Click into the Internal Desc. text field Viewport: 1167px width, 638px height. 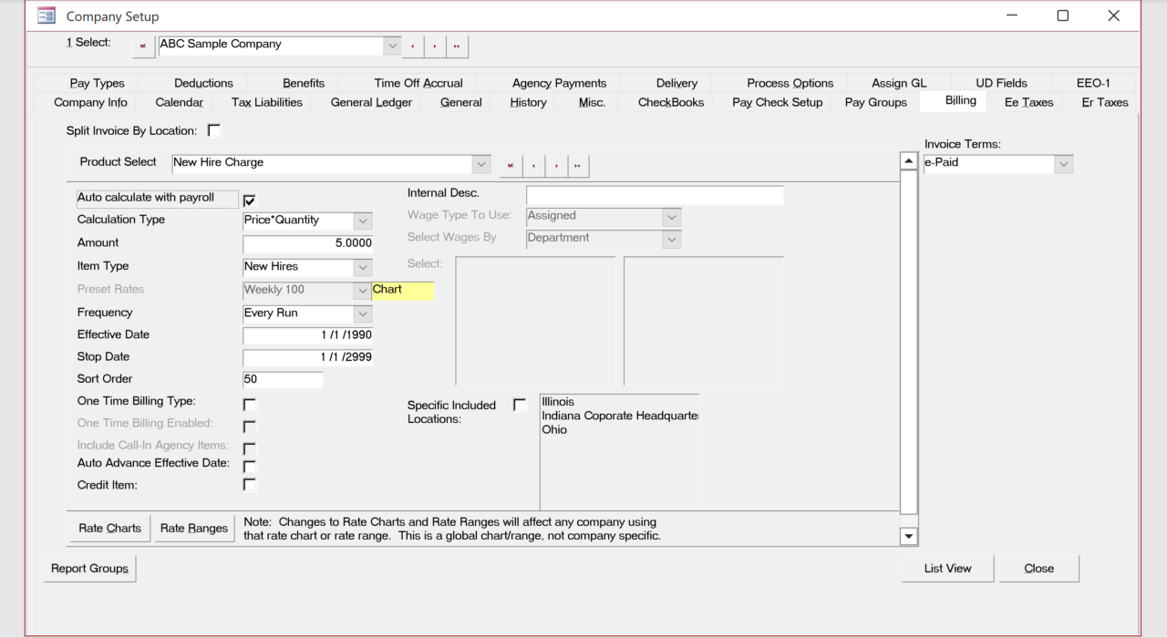click(654, 195)
